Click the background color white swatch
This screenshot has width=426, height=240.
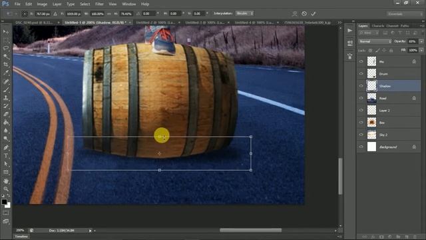click(8, 205)
